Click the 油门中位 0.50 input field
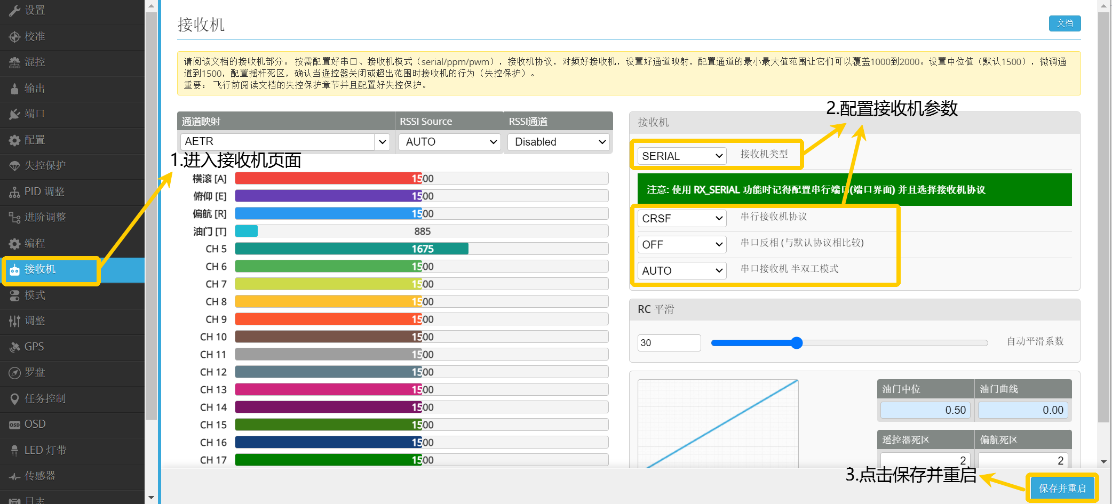 point(925,410)
